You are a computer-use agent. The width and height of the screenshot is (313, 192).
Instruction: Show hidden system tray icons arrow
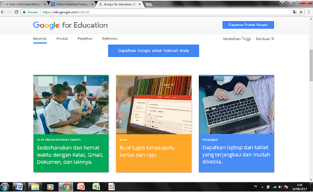[262, 187]
